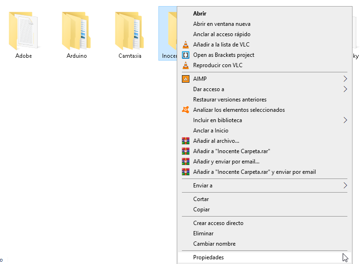361x264 pixels.
Task: Expand the AIMP submenu arrow
Action: (x=345, y=79)
